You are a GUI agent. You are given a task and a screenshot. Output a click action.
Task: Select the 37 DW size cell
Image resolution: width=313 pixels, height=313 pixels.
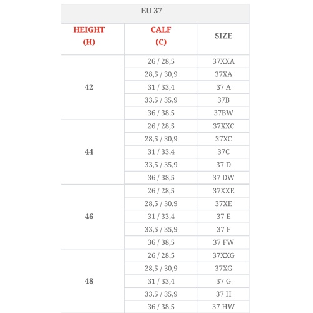click(223, 178)
